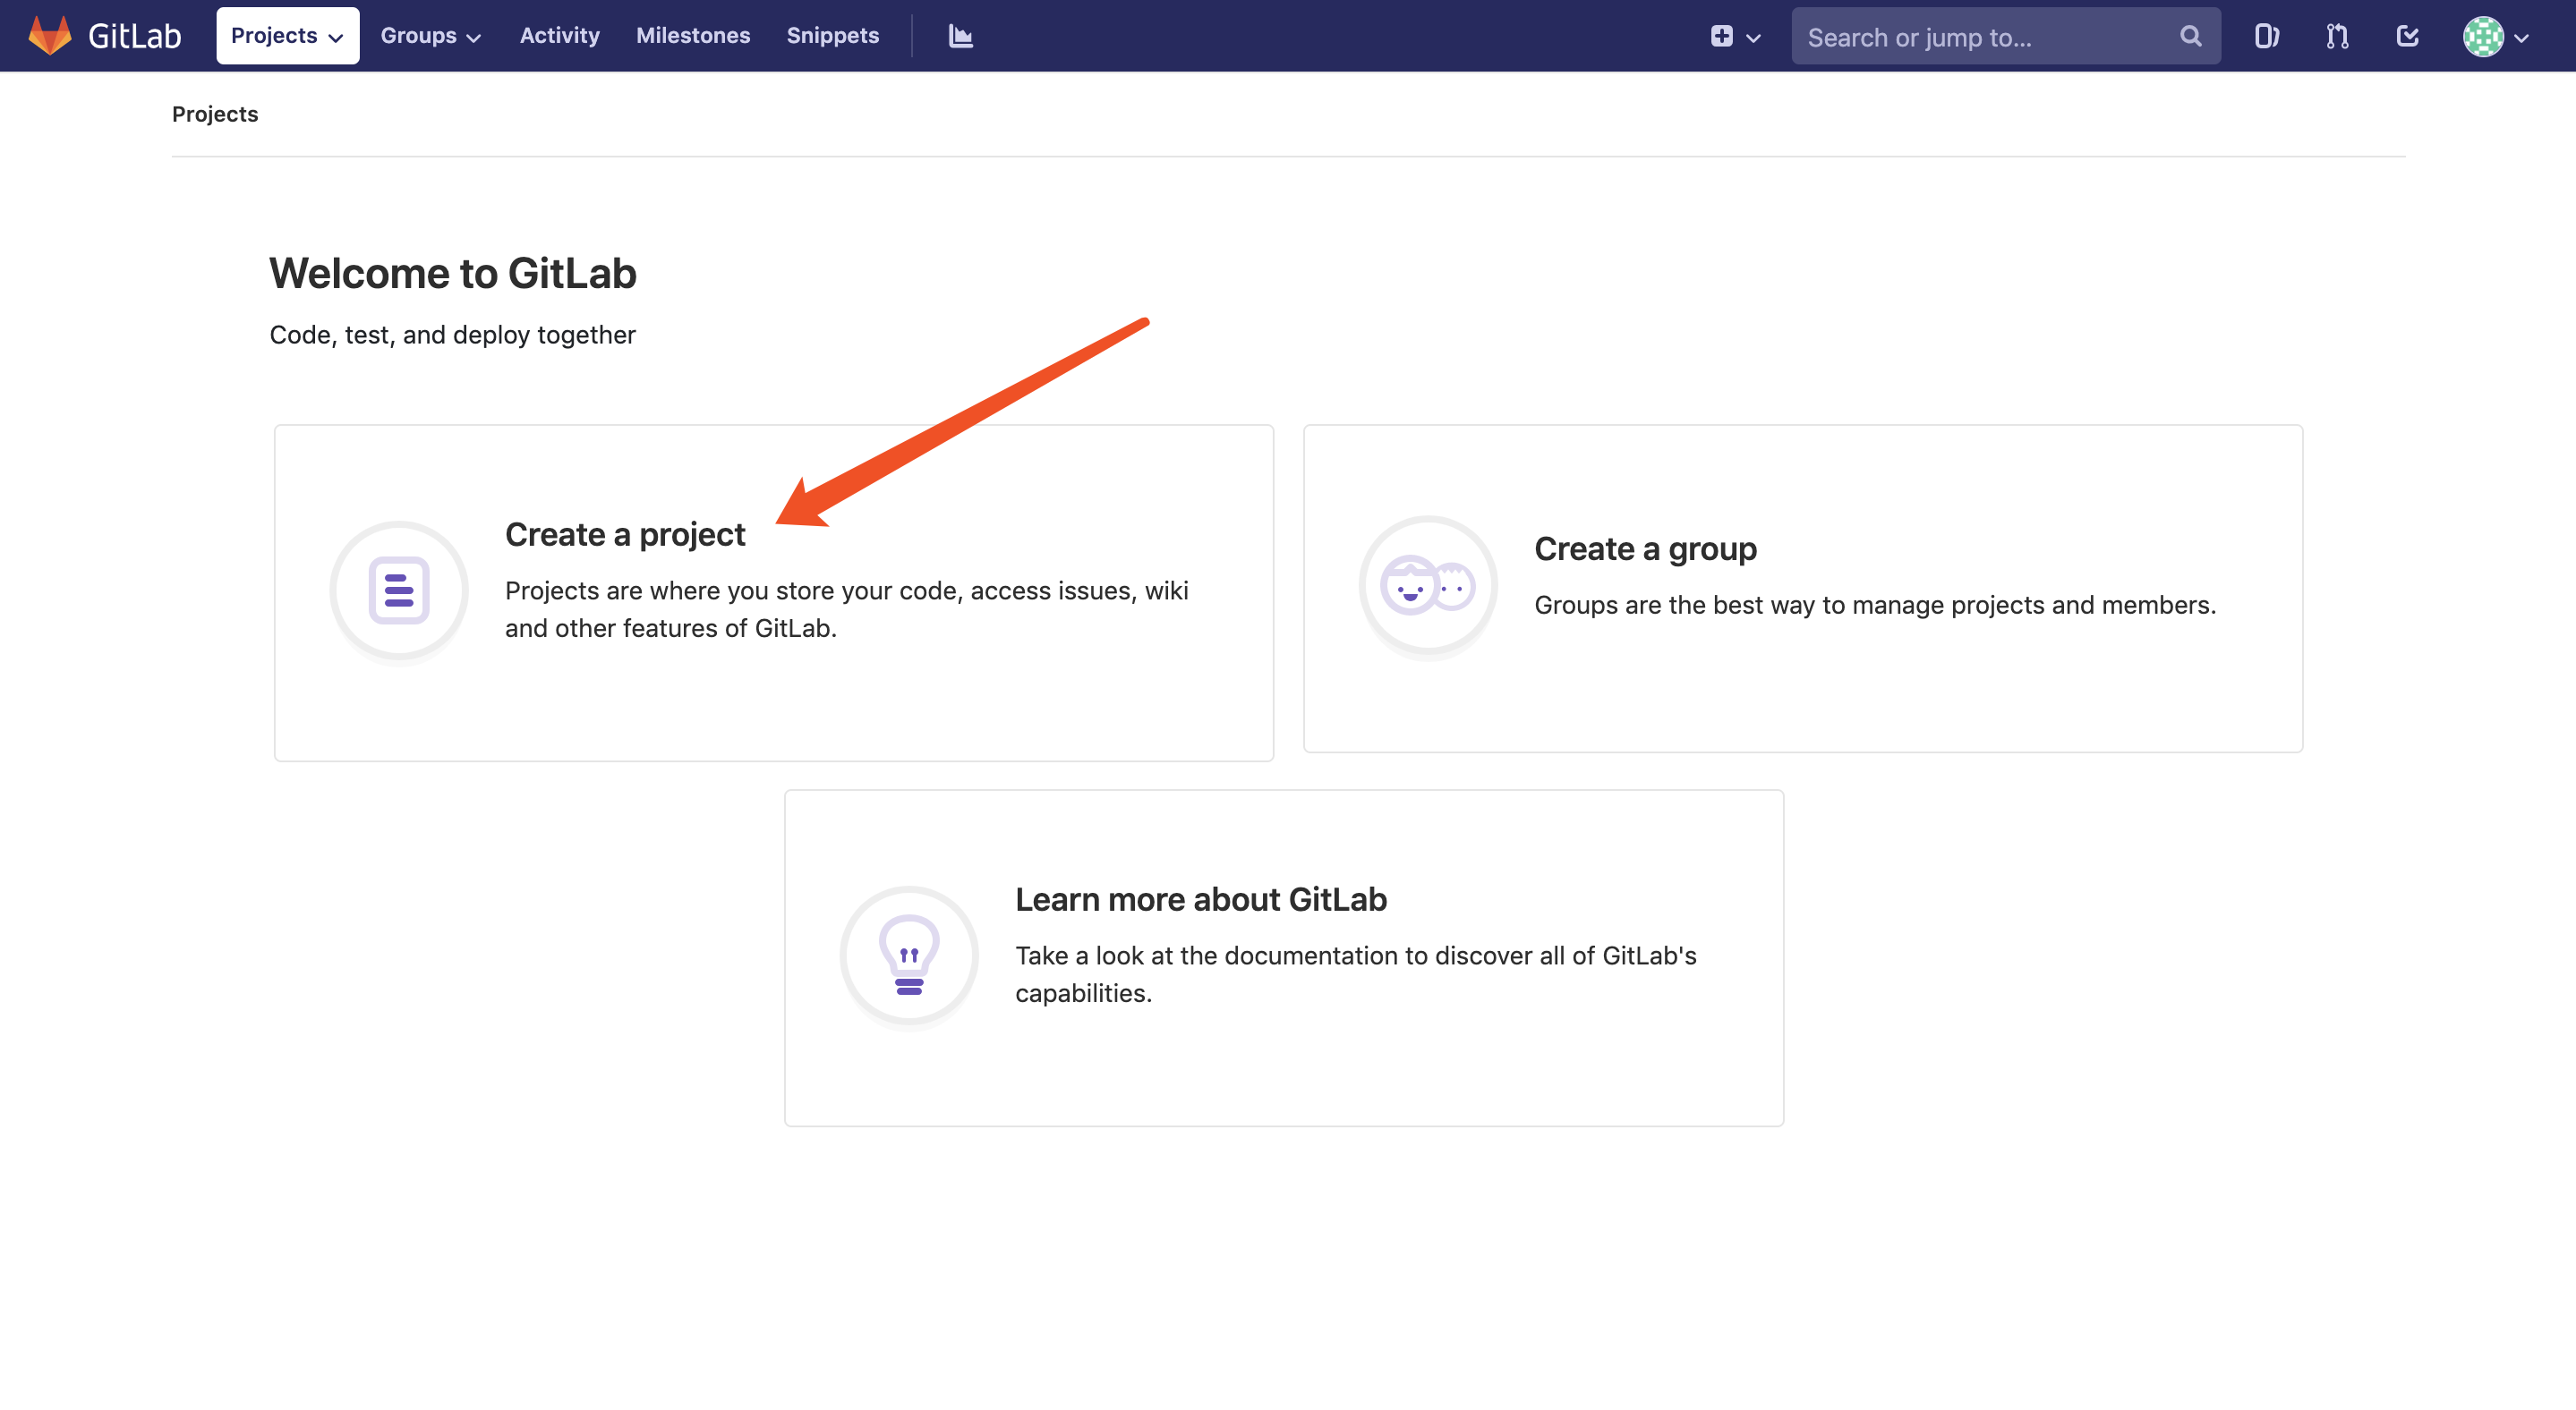2576x1410 pixels.
Task: Click the Create a project heading
Action: 625,535
